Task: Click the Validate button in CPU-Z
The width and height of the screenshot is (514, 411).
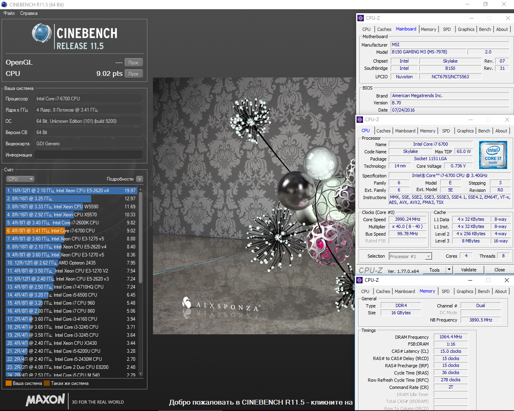Action: coord(469,270)
